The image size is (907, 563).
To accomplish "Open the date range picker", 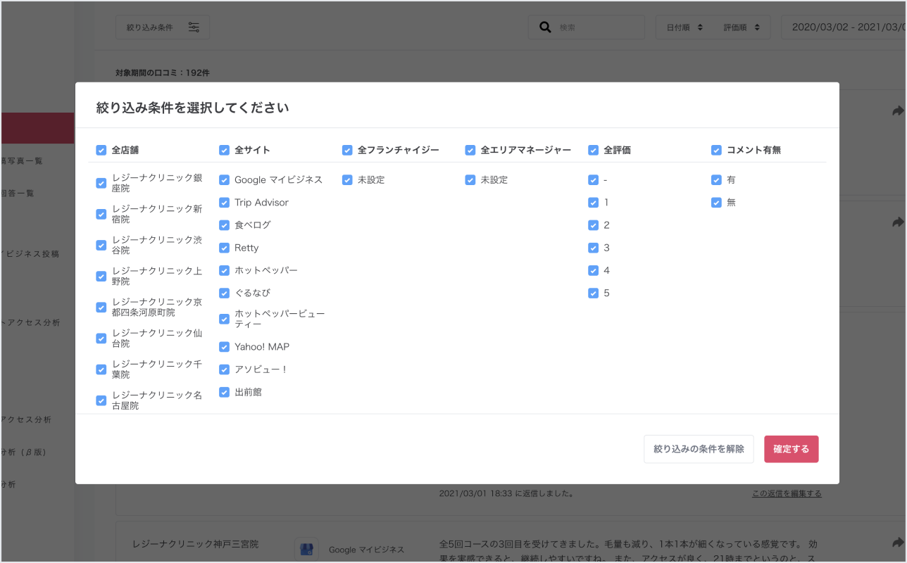I will click(844, 27).
